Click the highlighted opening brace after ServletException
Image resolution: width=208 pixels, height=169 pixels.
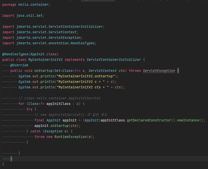click(178, 71)
